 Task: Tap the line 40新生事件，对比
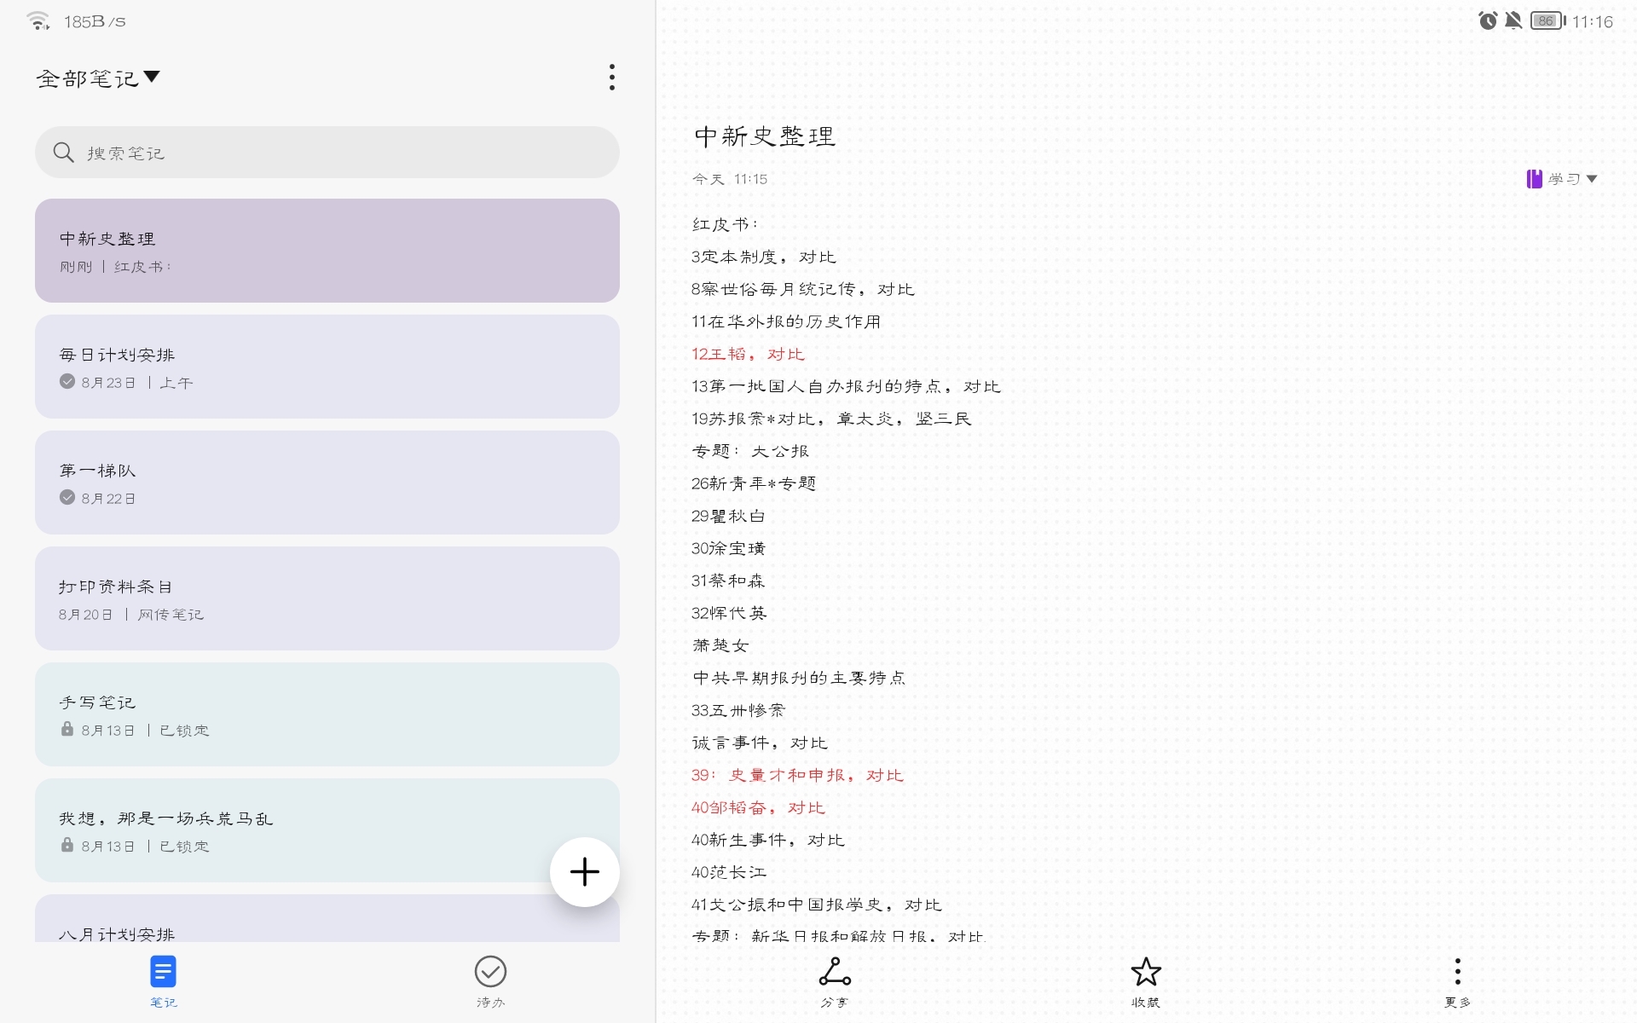point(768,840)
